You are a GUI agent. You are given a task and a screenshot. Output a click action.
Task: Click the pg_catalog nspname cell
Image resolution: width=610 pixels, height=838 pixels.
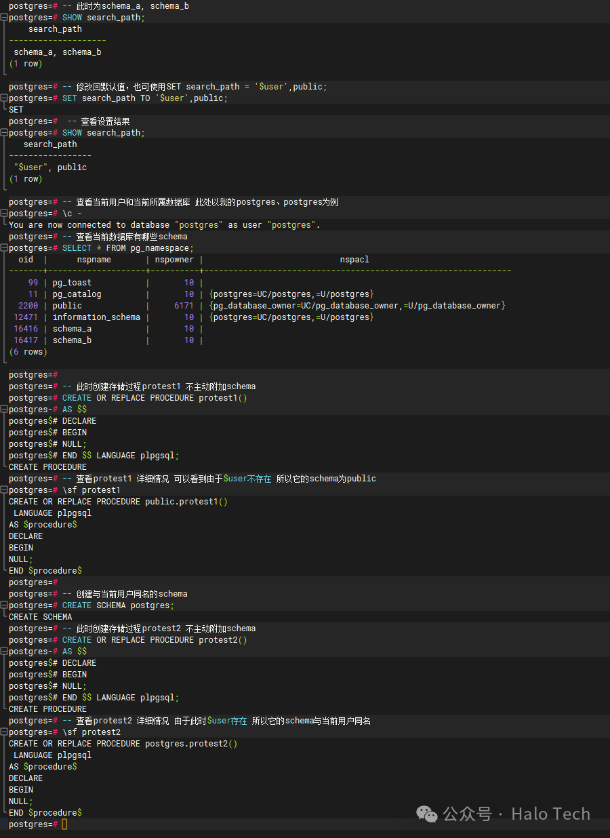77,294
